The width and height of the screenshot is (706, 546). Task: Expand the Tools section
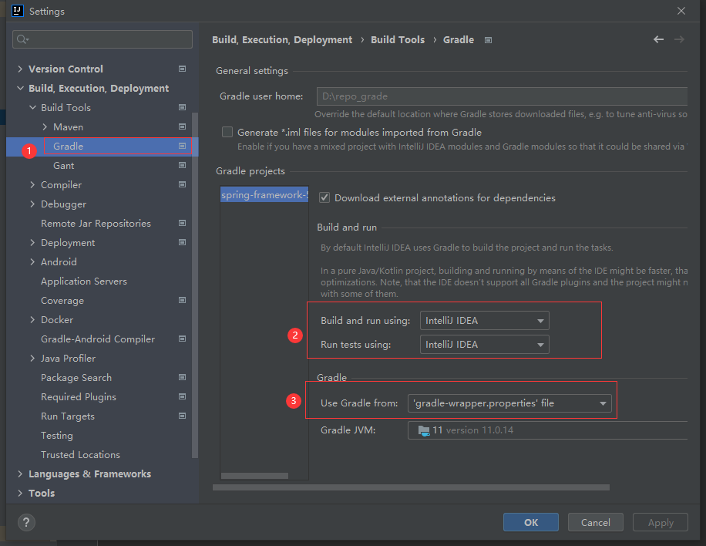click(20, 494)
